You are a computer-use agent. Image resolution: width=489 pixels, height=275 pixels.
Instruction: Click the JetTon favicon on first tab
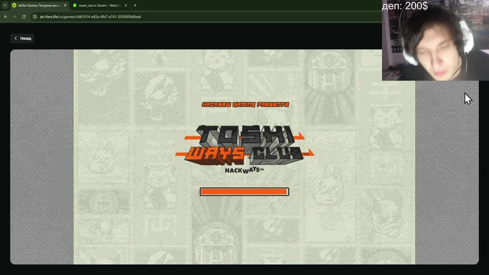click(14, 5)
